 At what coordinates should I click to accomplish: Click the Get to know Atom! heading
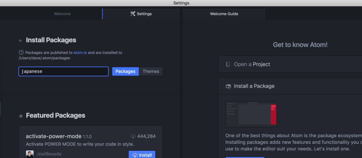(x=300, y=45)
